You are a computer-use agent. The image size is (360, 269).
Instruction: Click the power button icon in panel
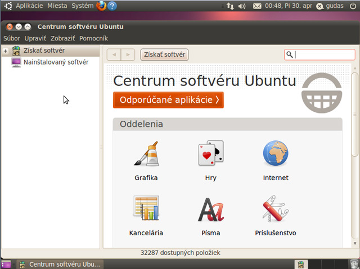[353, 6]
